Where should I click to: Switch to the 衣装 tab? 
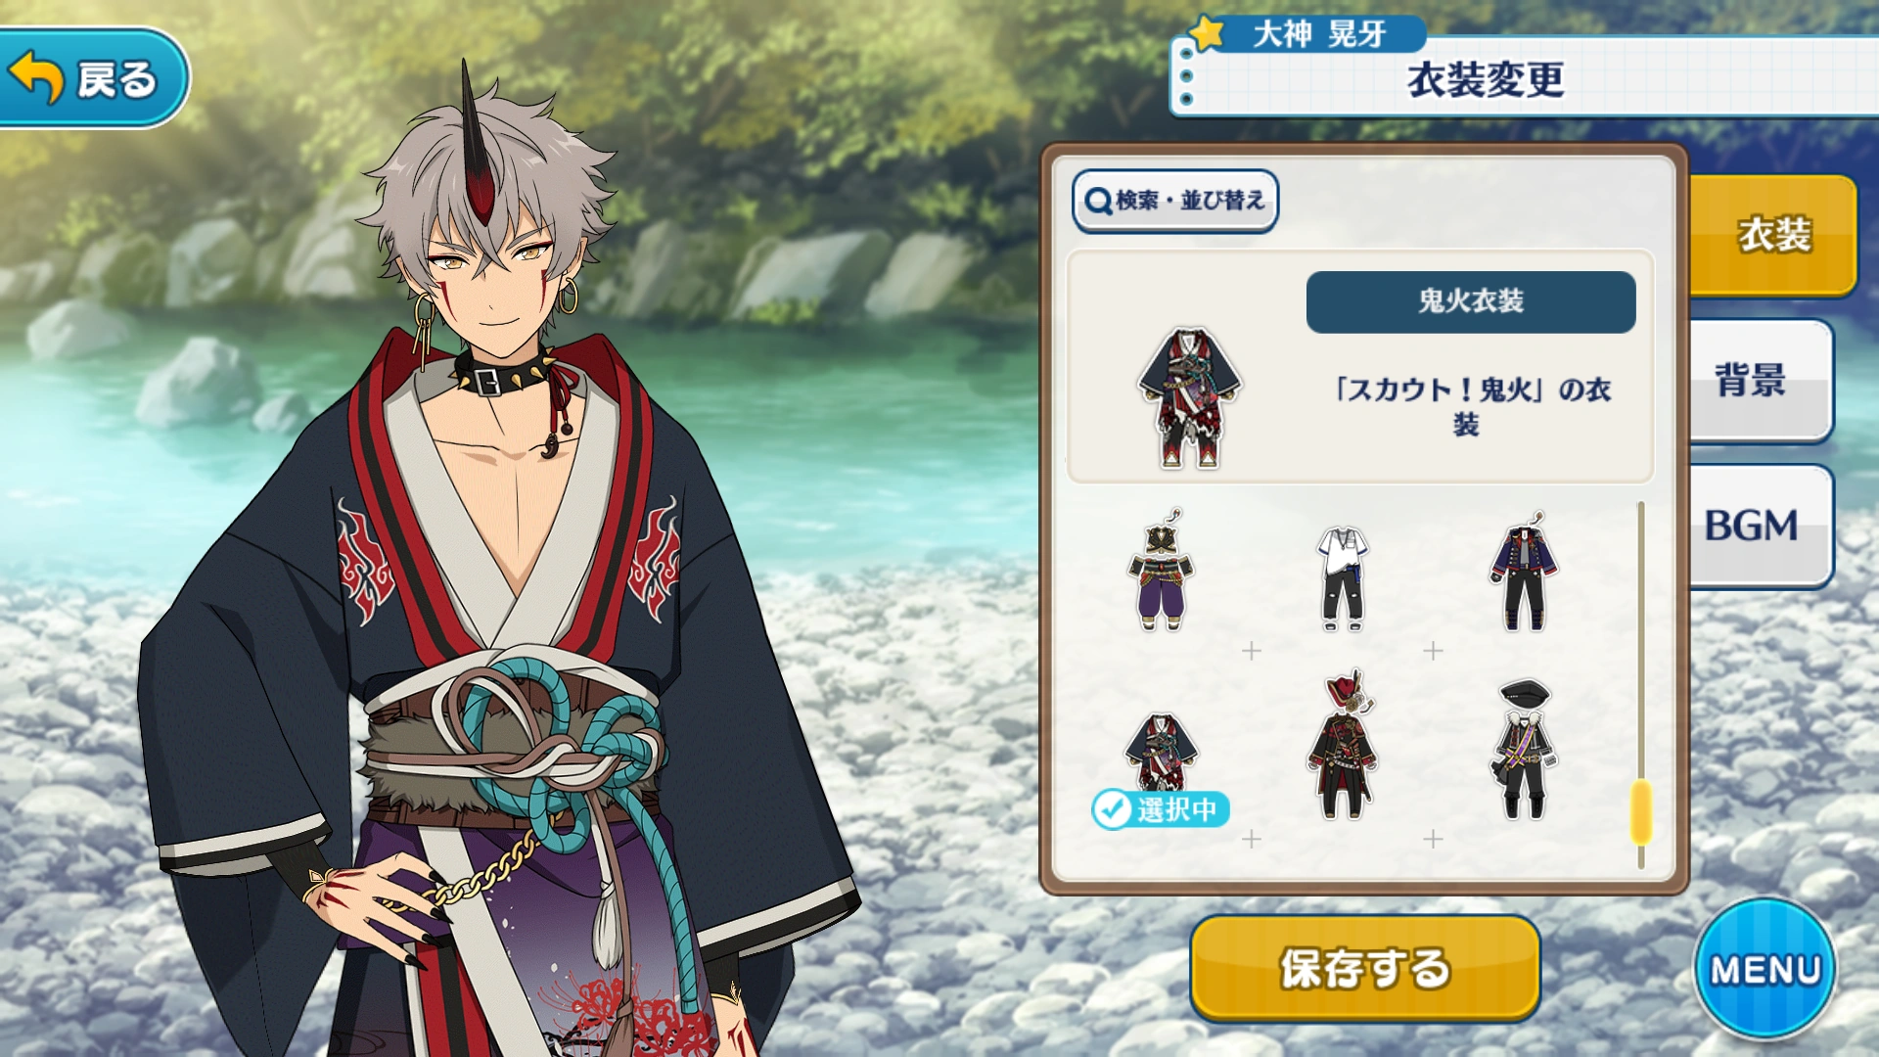coord(1773,235)
